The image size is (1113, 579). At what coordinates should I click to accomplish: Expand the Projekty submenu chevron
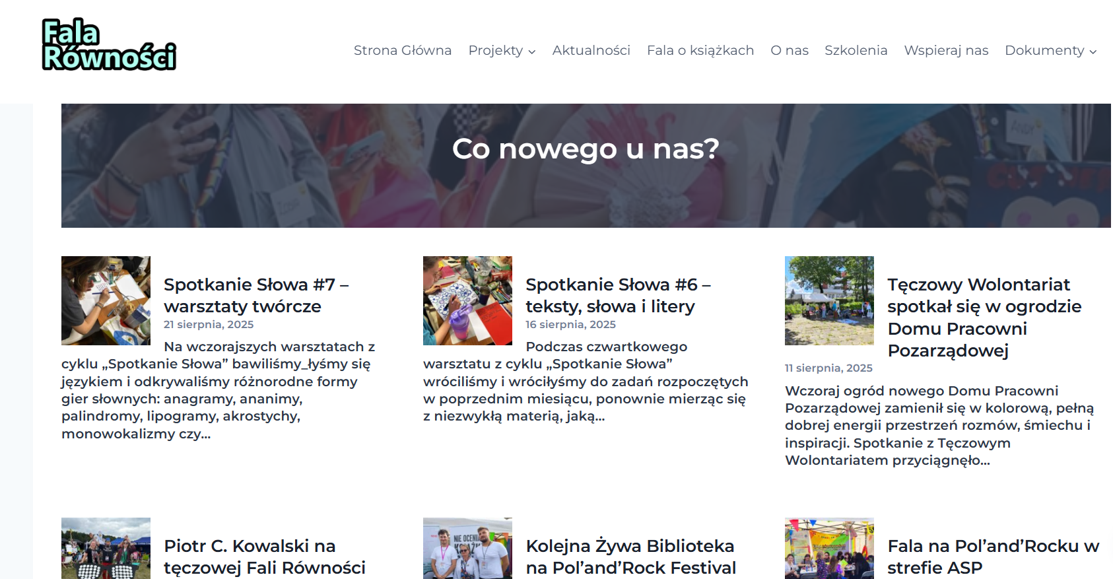[532, 51]
